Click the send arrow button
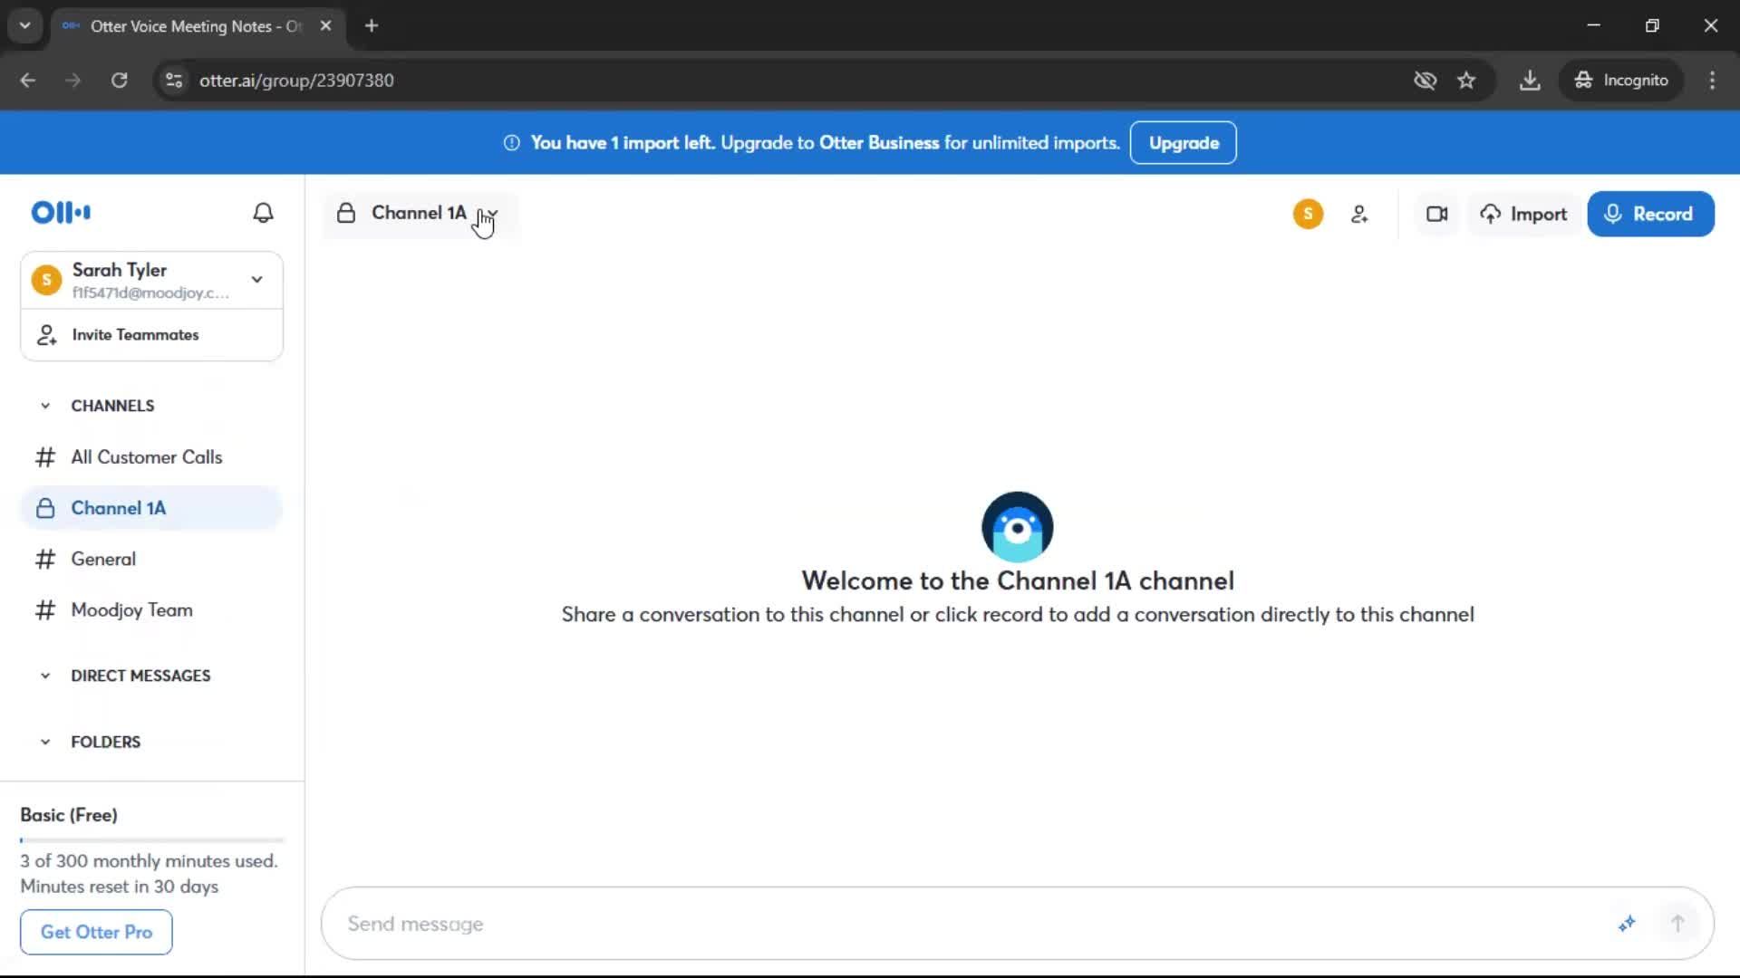Image resolution: width=1740 pixels, height=978 pixels. point(1677,924)
